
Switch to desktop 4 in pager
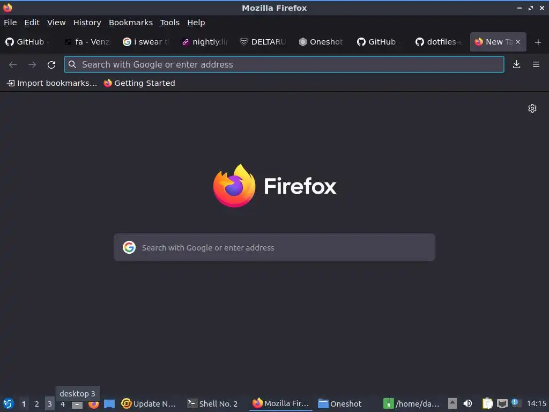coord(63,404)
